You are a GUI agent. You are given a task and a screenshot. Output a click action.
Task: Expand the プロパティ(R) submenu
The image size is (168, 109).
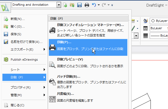point(24,87)
